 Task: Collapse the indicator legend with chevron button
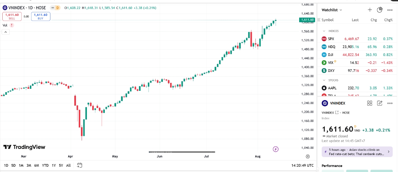tap(6, 32)
